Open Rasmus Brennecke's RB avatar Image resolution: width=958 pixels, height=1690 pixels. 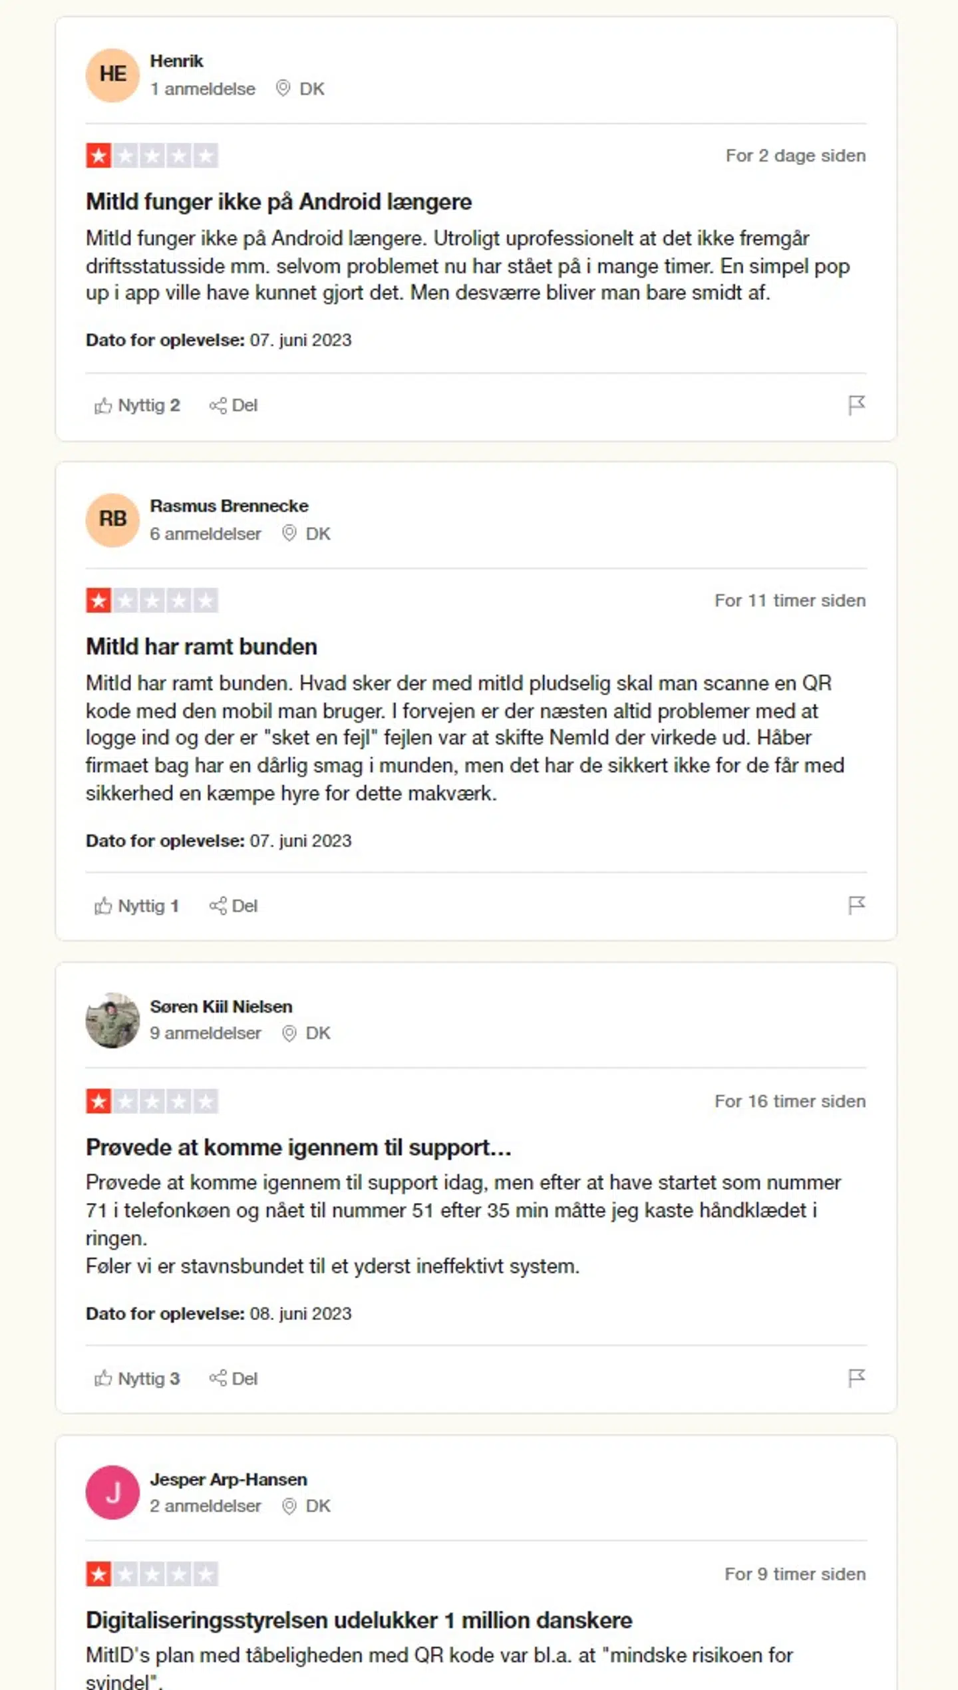(x=112, y=520)
